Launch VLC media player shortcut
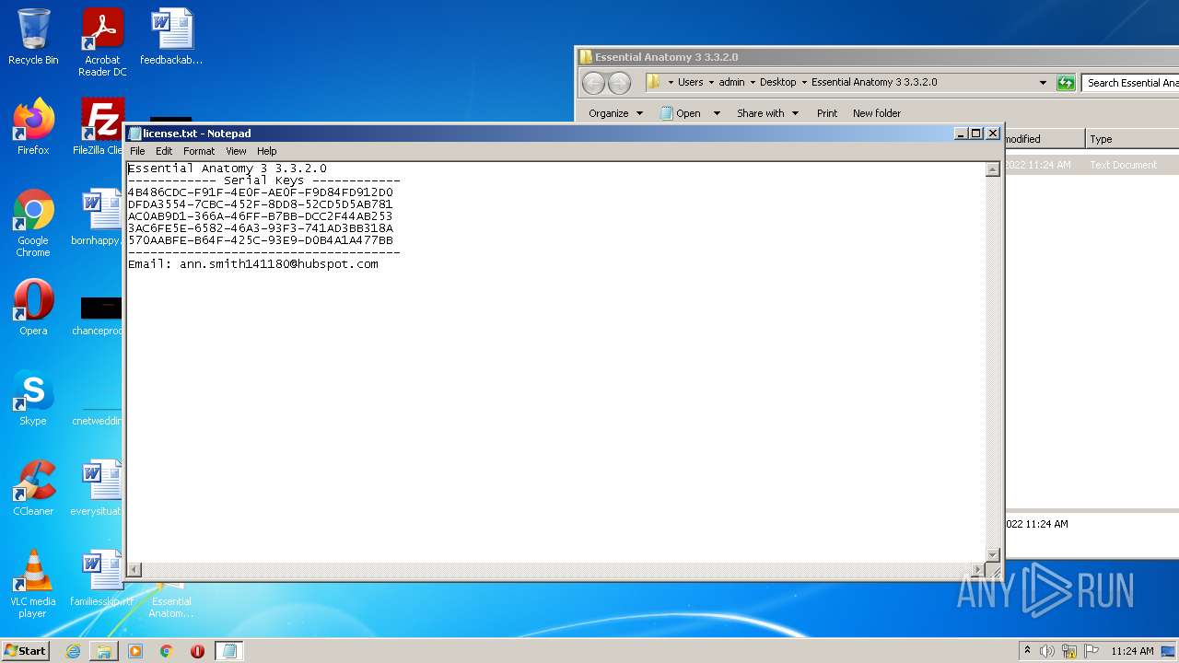 click(33, 584)
